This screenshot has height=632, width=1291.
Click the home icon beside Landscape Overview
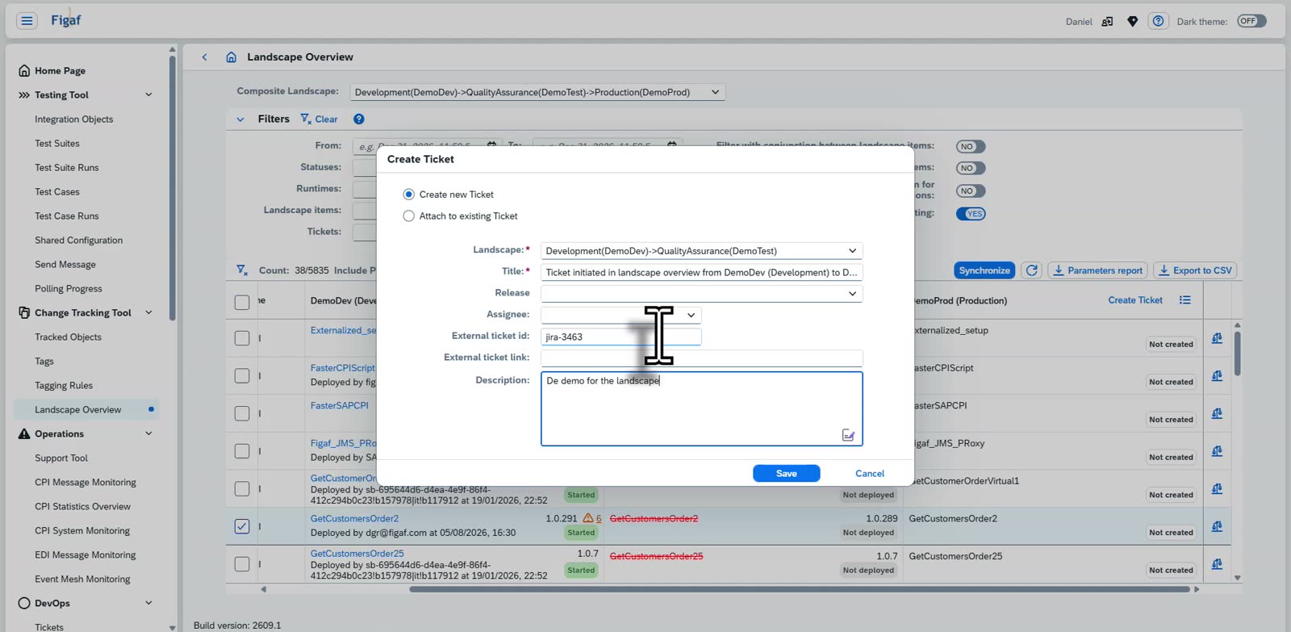coord(232,57)
